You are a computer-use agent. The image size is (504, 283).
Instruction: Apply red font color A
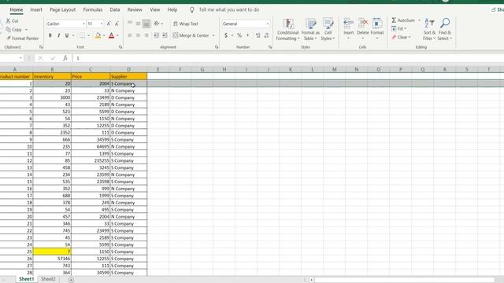[112, 35]
